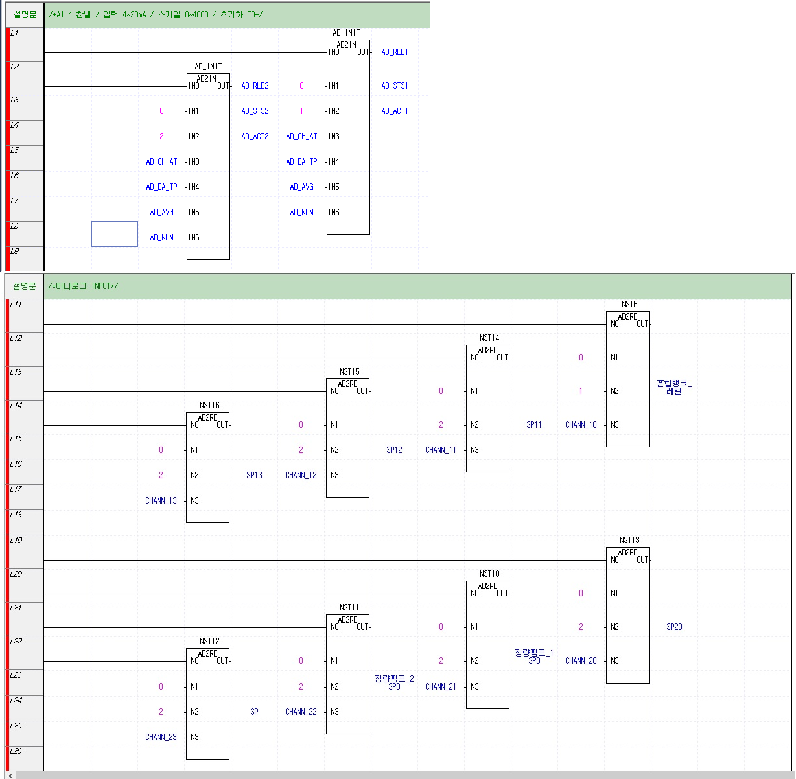
Task: Select the INST10 AD2RD block
Action: click(x=487, y=645)
